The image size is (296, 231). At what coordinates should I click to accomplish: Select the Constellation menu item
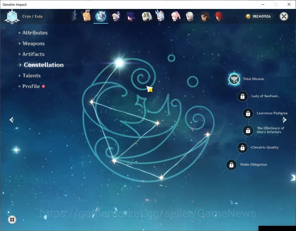coord(44,65)
